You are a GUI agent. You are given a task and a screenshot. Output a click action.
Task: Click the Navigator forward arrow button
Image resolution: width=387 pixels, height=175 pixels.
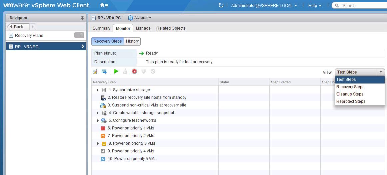(33, 27)
